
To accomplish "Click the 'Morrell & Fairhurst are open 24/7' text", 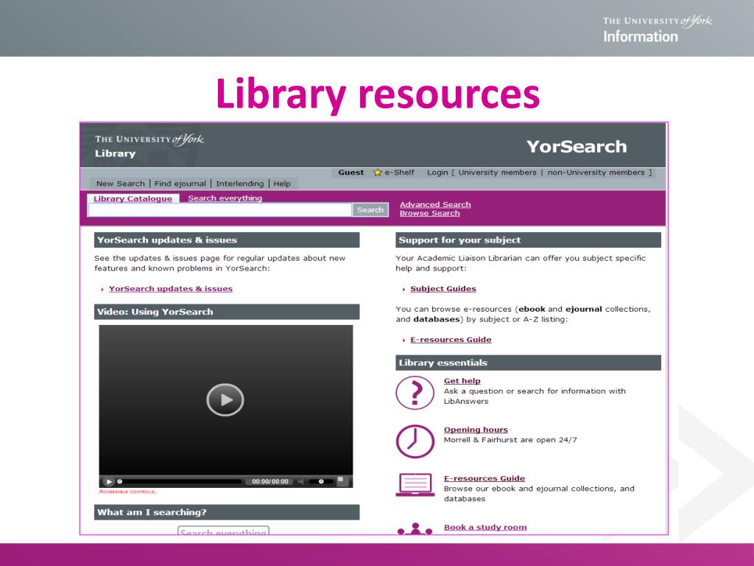I will 510,440.
